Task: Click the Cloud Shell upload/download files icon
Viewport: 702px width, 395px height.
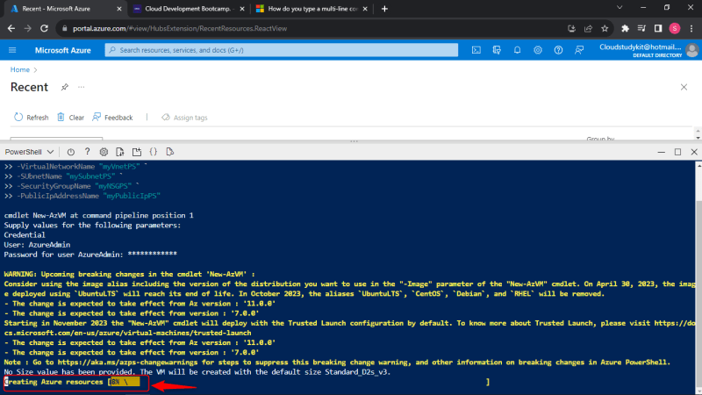Action: 120,152
